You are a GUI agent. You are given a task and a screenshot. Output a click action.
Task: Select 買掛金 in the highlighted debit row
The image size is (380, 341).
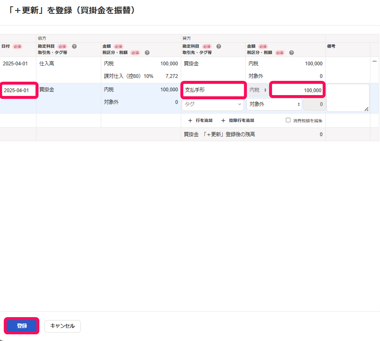click(x=46, y=90)
